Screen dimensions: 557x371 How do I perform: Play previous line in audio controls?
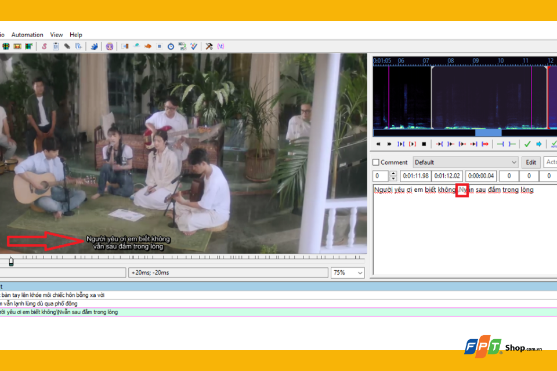[378, 144]
